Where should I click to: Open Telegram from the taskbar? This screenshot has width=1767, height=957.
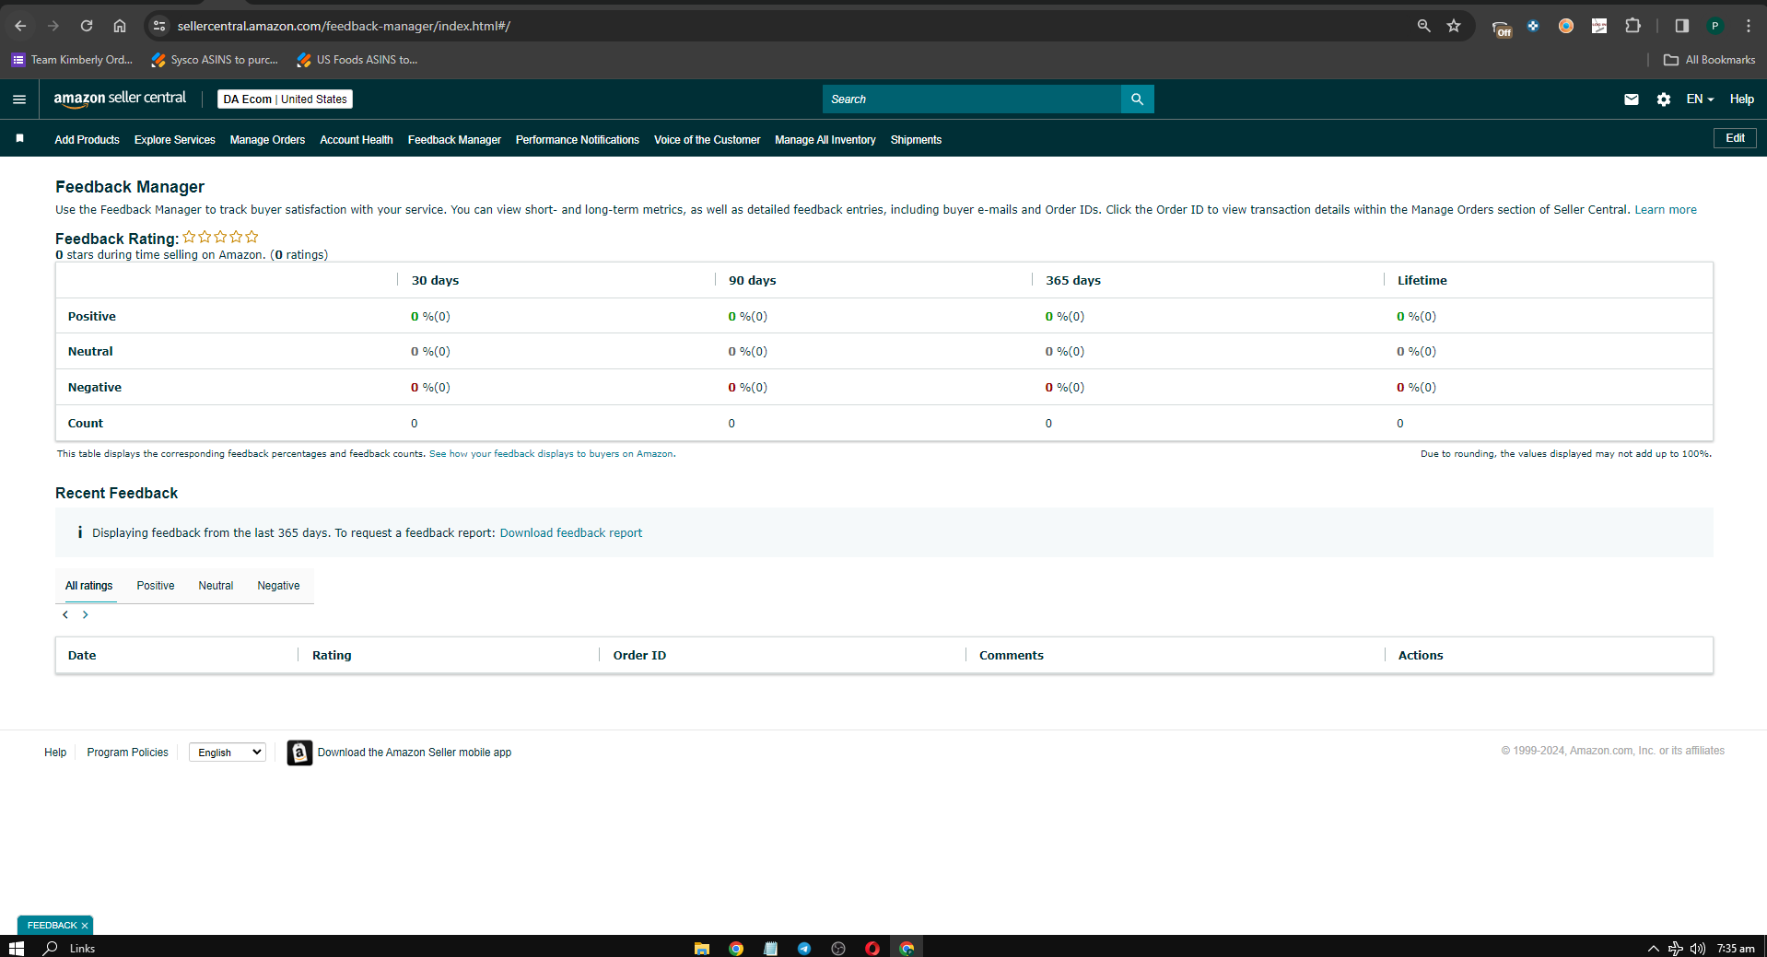(804, 948)
